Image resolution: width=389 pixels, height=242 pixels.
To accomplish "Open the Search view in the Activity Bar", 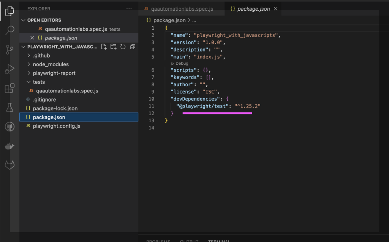I will 9,30.
